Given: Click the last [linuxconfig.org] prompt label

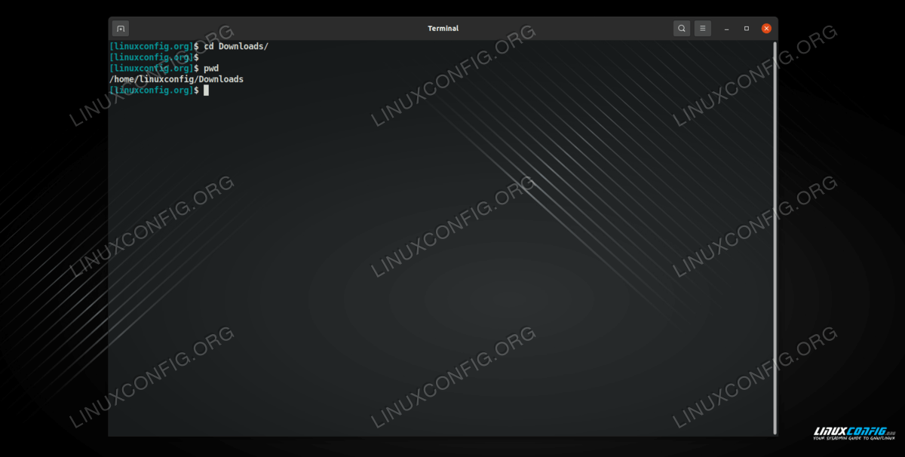Looking at the screenshot, I should 151,90.
